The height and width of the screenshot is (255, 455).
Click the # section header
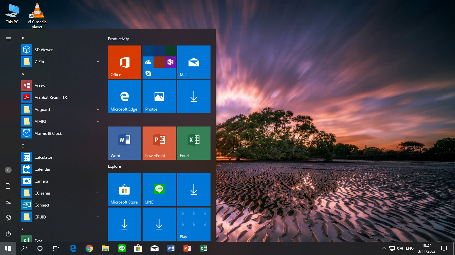pos(23,39)
